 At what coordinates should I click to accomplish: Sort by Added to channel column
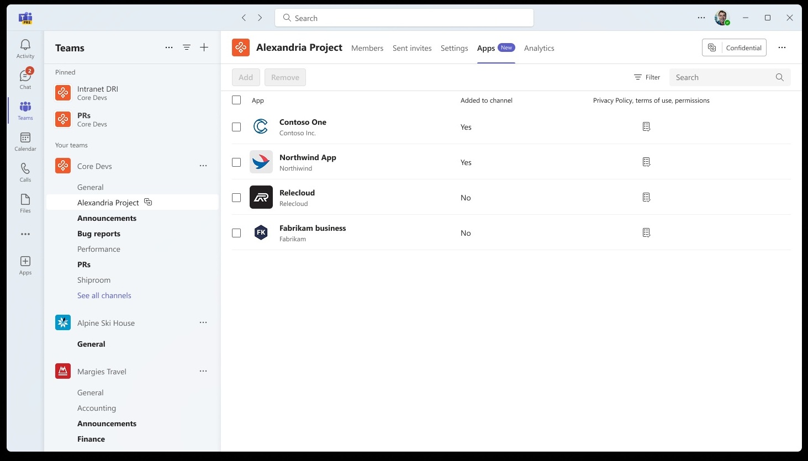click(x=487, y=100)
